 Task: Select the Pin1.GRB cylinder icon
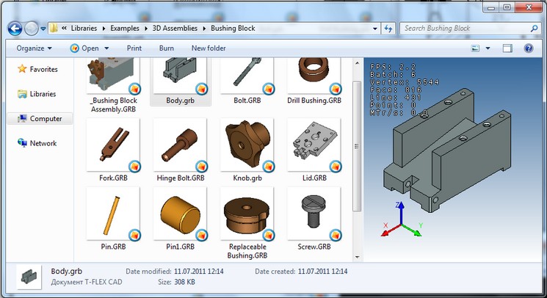[x=179, y=214]
